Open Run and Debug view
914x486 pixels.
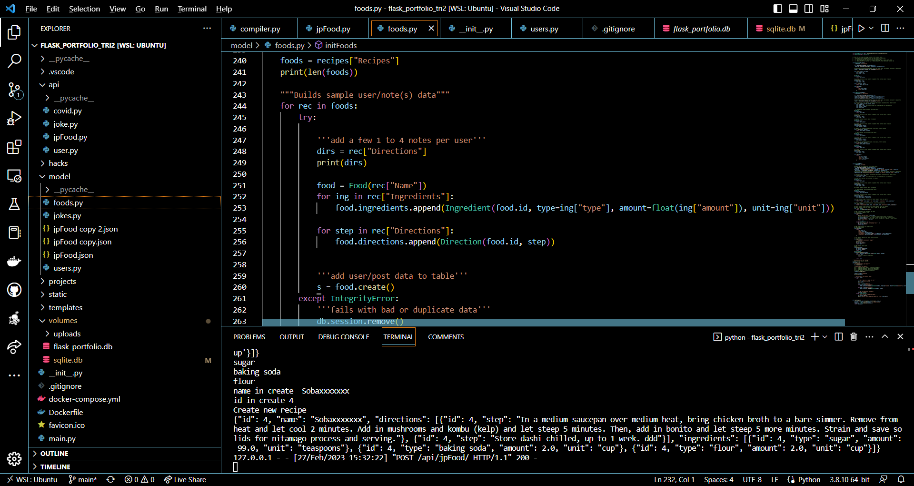pos(14,118)
